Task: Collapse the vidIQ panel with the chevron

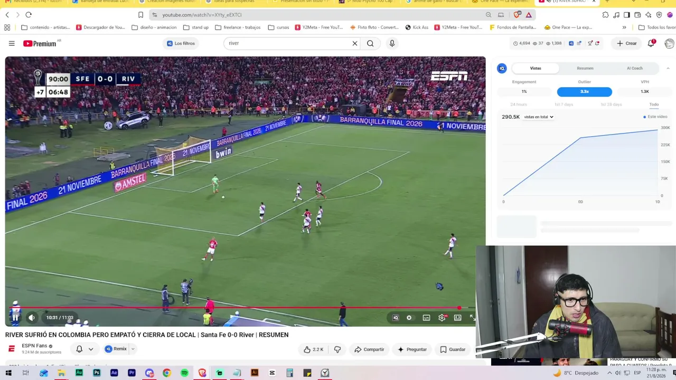Action: [x=668, y=68]
